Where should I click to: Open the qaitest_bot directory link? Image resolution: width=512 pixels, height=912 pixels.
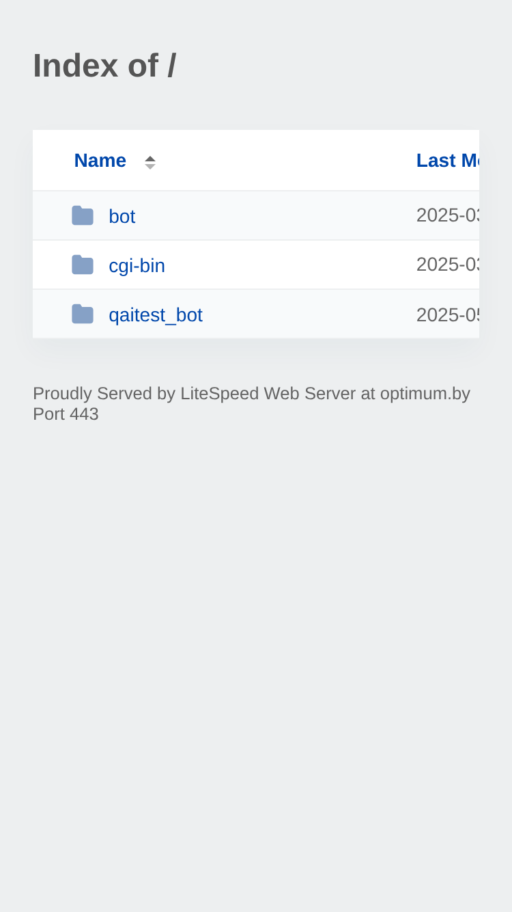156,315
